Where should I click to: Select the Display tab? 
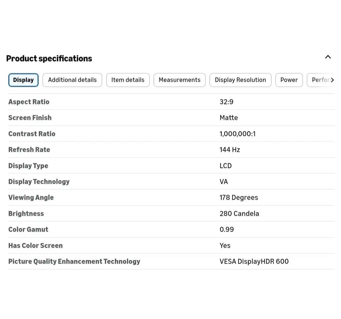[x=23, y=80]
